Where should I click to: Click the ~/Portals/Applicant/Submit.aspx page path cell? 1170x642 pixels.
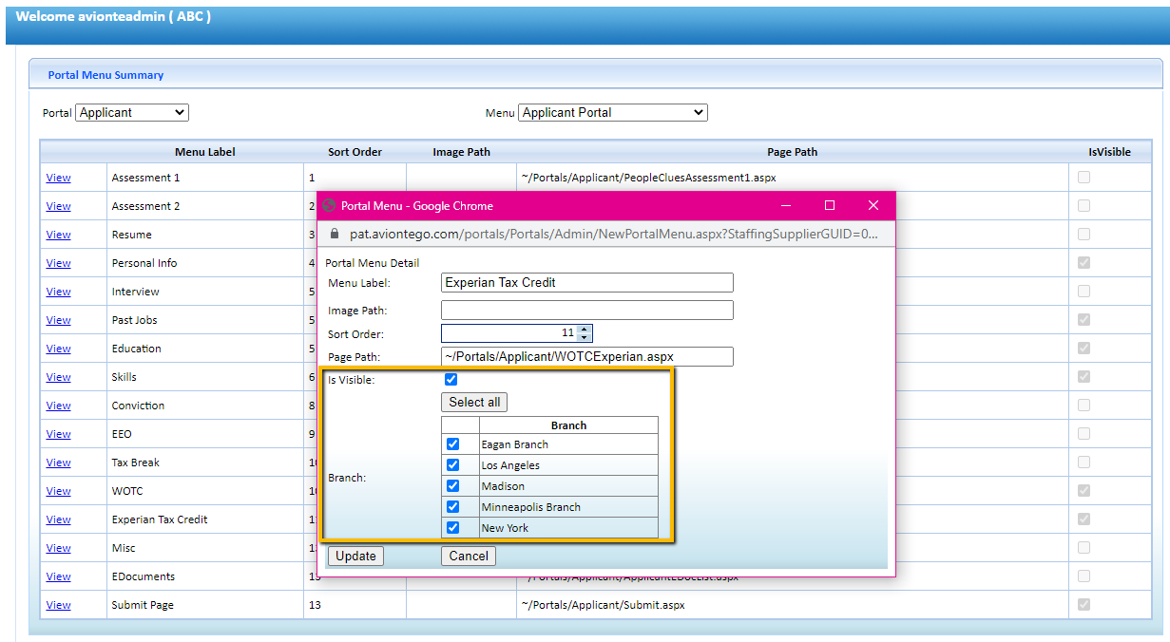[x=793, y=605]
